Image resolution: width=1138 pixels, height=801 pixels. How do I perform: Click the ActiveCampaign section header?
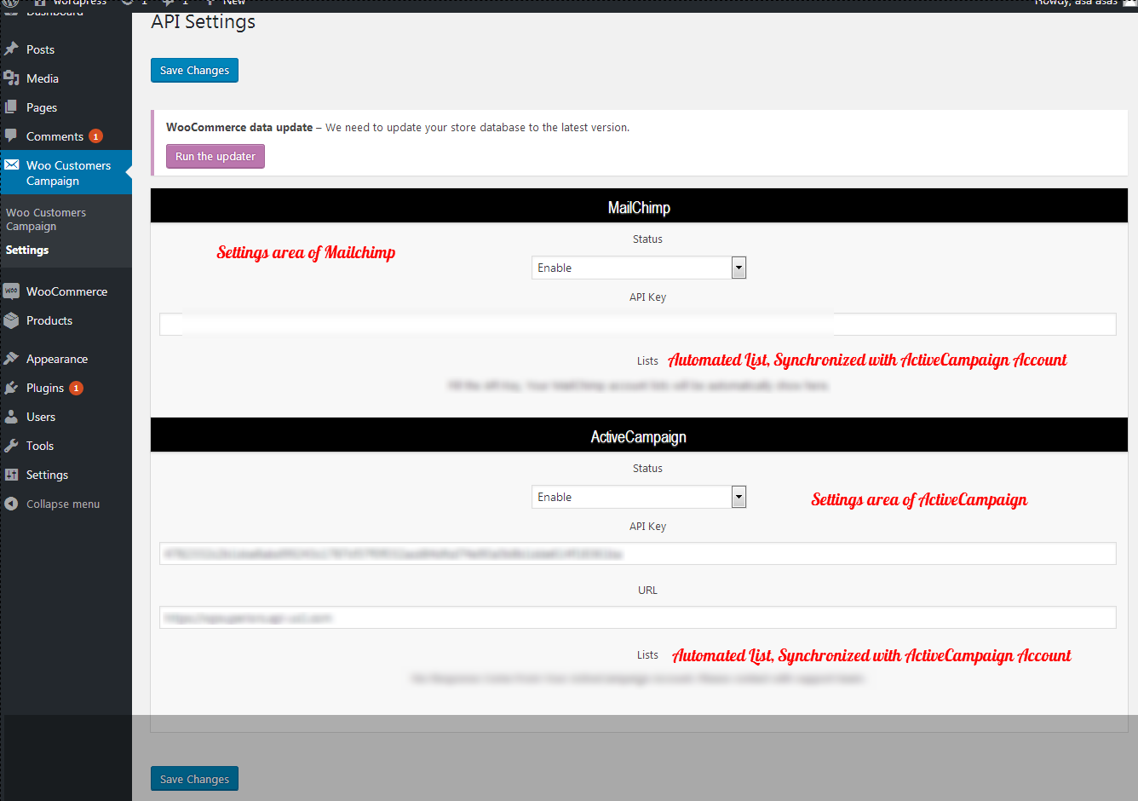(639, 435)
